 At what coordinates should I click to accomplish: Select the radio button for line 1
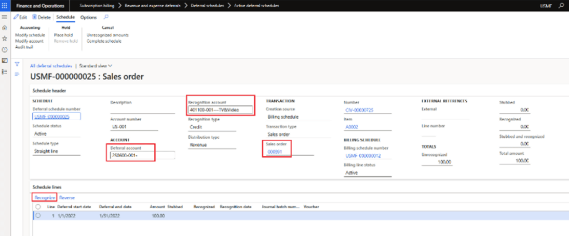click(38, 215)
